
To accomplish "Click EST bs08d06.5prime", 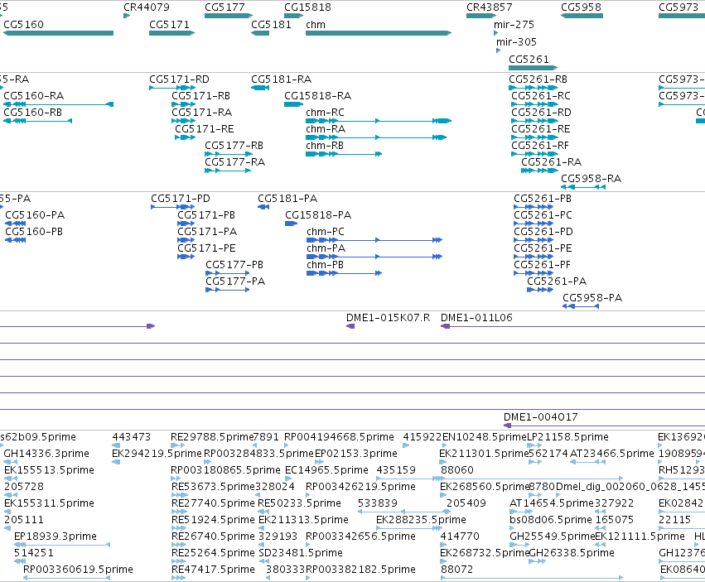I will [551, 520].
